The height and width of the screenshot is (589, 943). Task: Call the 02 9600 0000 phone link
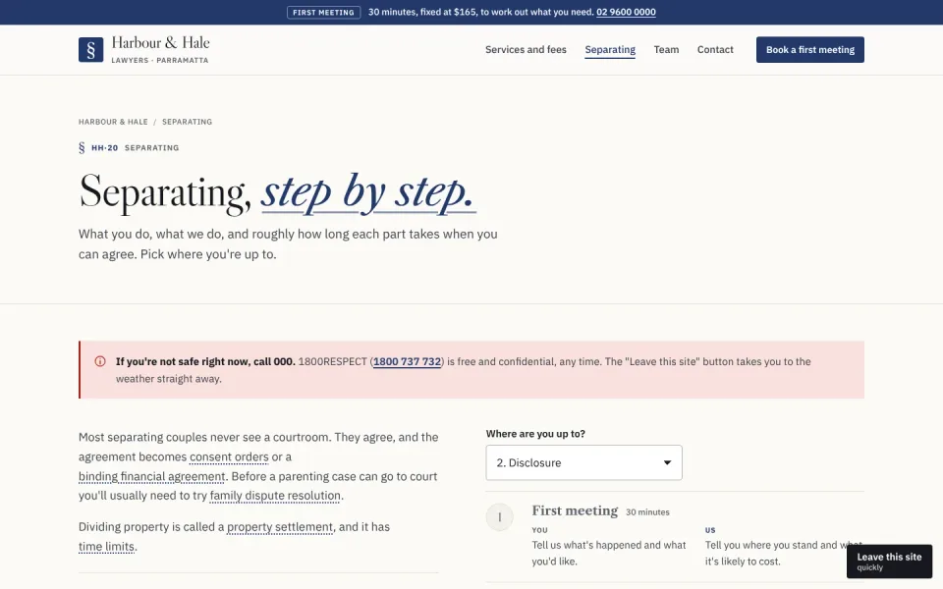tap(626, 12)
